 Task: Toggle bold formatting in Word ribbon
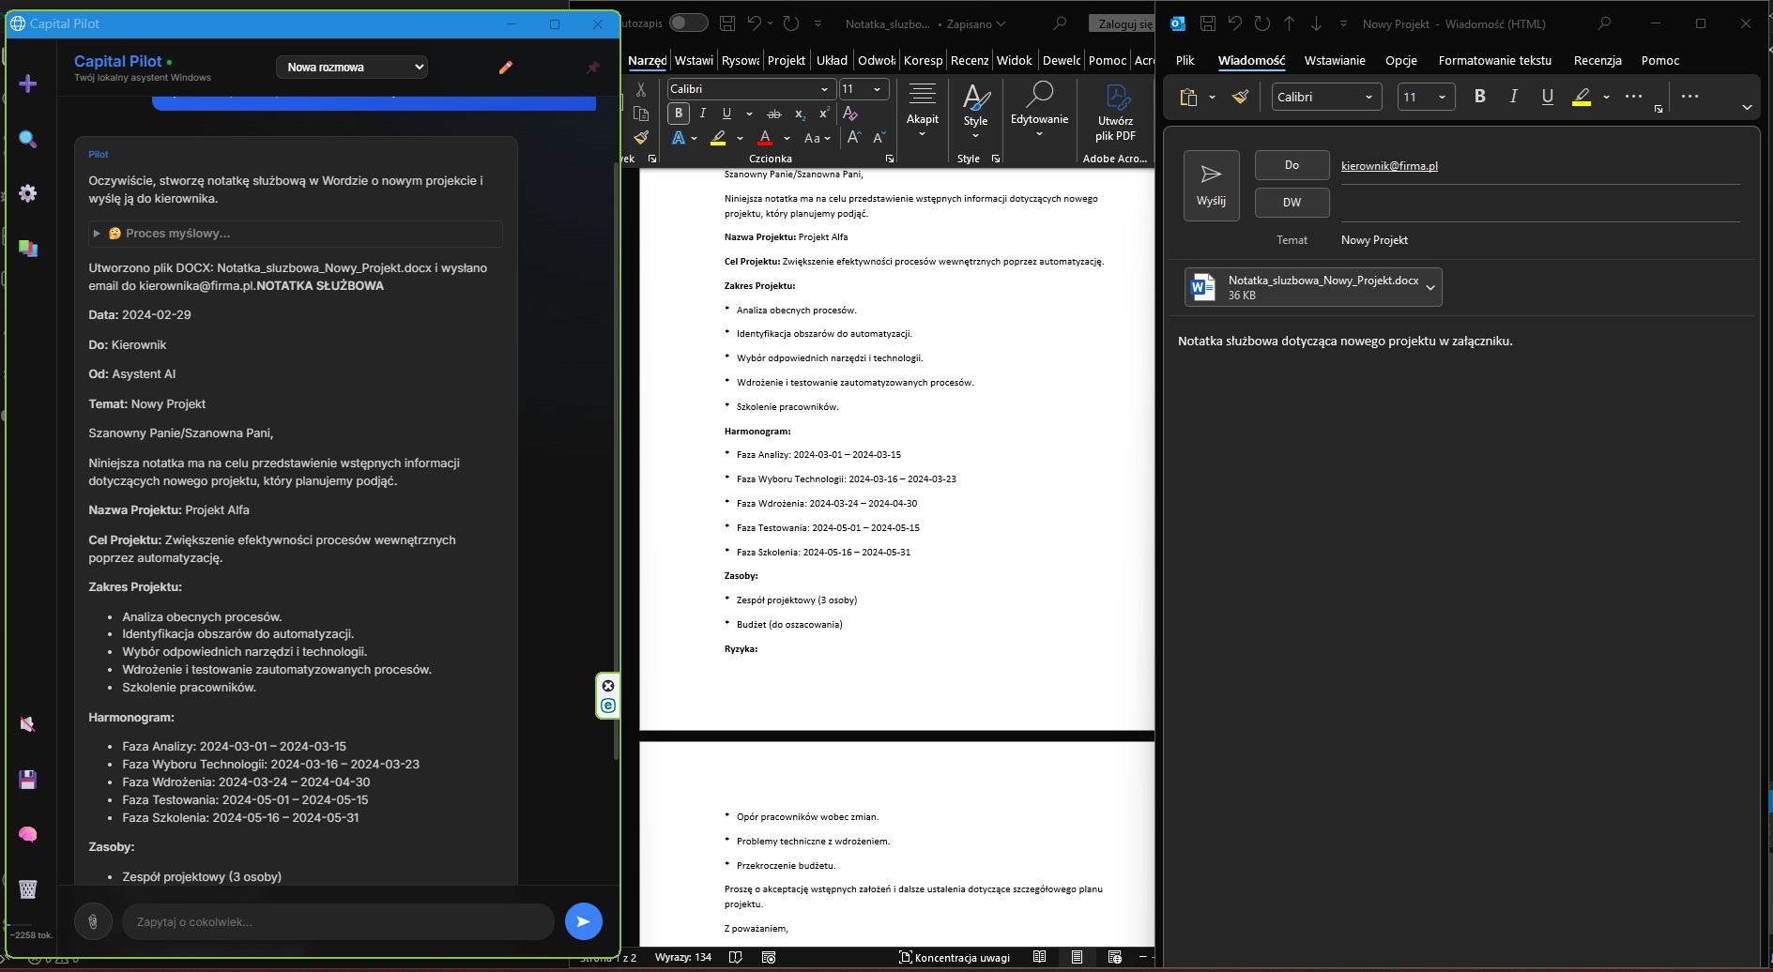(x=679, y=114)
